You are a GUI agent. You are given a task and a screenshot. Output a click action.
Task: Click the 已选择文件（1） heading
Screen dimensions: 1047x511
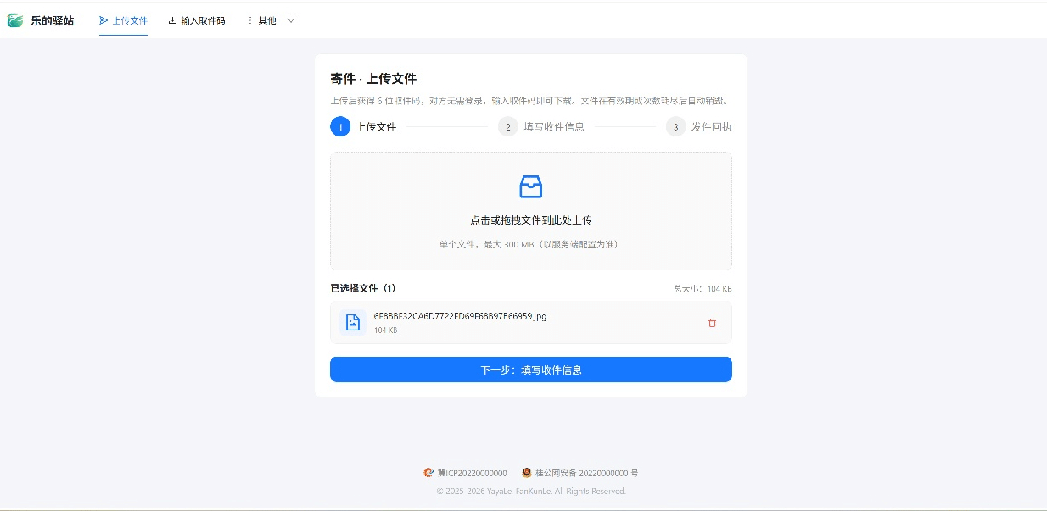(363, 288)
